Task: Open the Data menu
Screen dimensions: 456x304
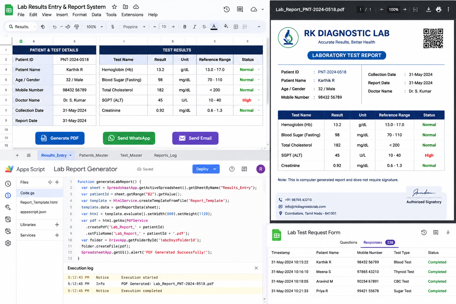Action: tap(96, 15)
